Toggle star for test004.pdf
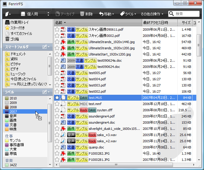The height and width of the screenshot is (170, 204). click(57, 79)
